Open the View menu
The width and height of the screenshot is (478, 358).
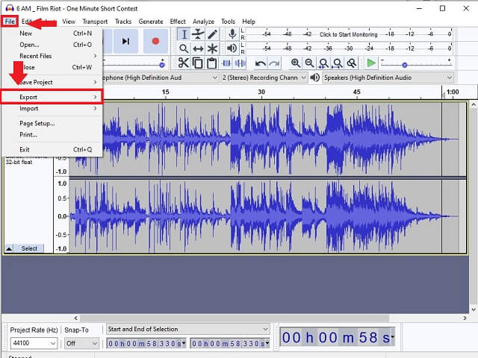[69, 22]
